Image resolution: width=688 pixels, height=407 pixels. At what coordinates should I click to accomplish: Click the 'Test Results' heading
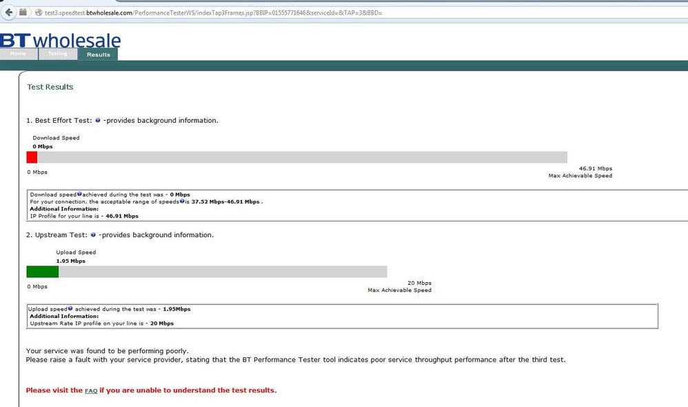tap(50, 87)
